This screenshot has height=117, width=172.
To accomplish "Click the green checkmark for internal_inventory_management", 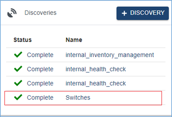I will pos(18,55).
